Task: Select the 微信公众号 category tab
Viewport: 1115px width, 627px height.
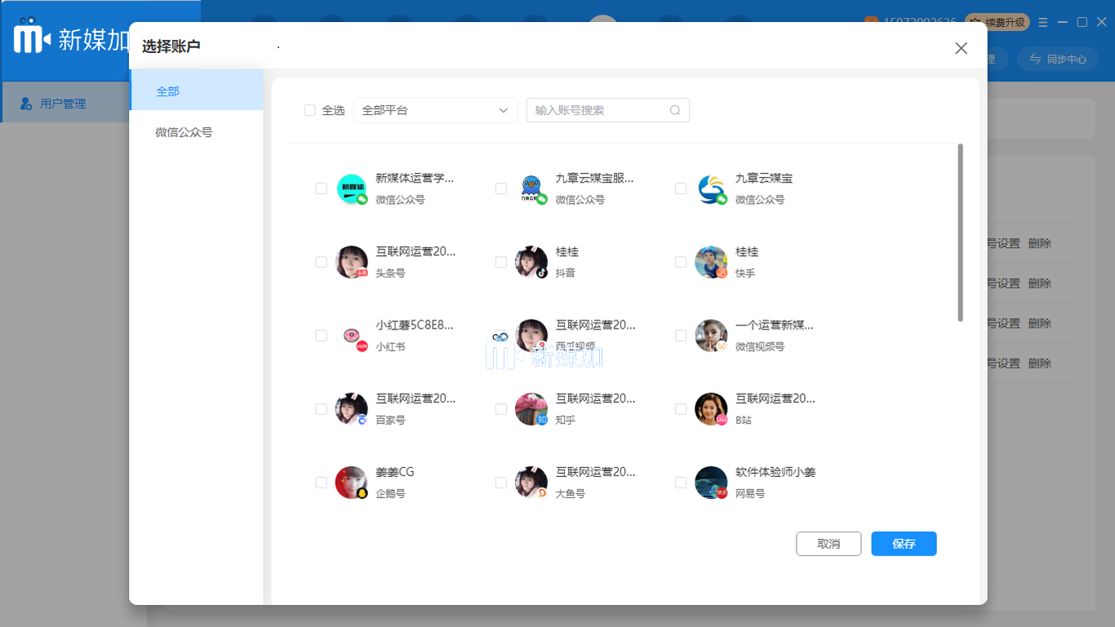Action: click(196, 132)
